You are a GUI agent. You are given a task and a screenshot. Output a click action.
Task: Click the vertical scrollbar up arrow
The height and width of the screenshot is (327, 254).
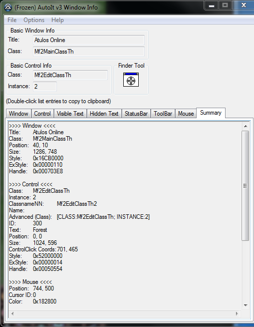246,126
